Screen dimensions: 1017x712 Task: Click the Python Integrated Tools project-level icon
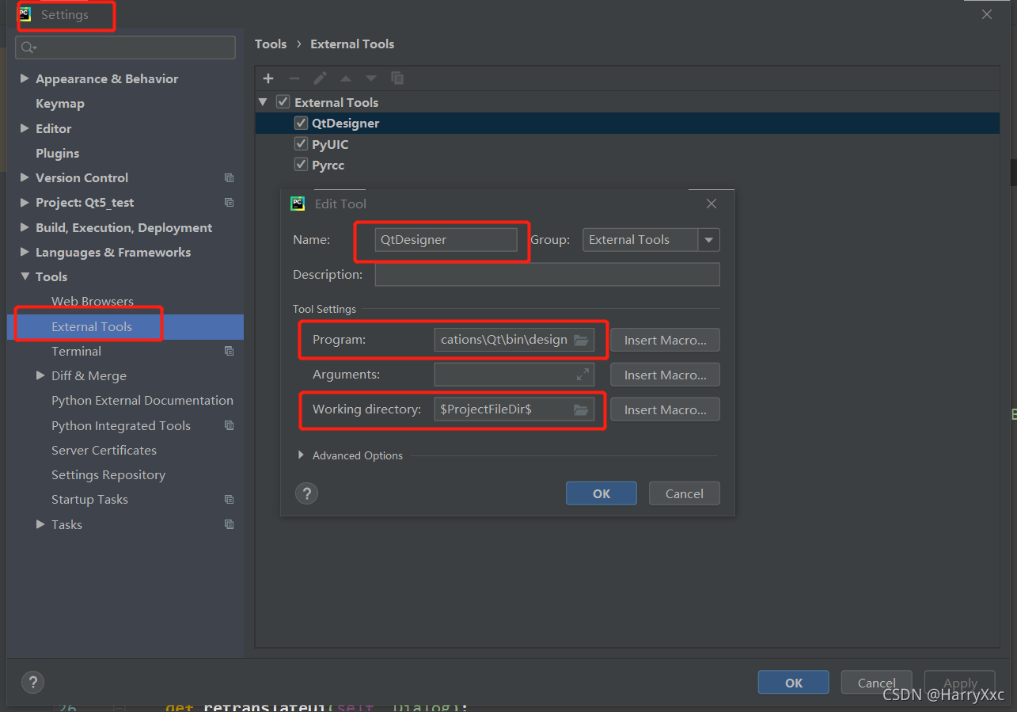[x=229, y=425]
